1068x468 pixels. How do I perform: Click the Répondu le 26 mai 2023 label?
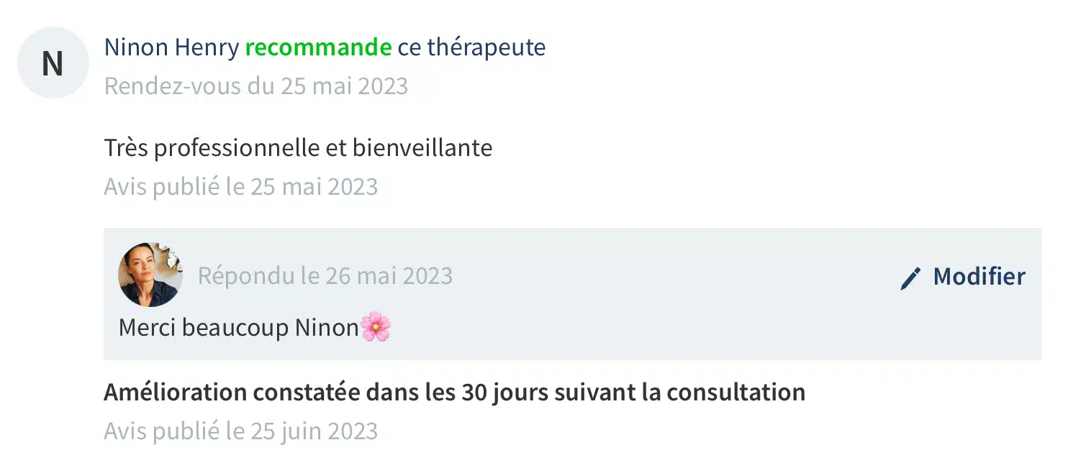(325, 276)
